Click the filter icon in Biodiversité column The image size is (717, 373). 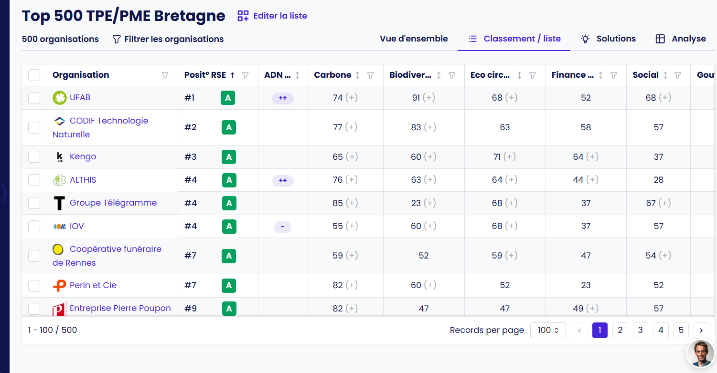pos(451,75)
